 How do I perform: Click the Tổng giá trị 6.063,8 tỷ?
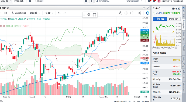[x=176, y=98]
